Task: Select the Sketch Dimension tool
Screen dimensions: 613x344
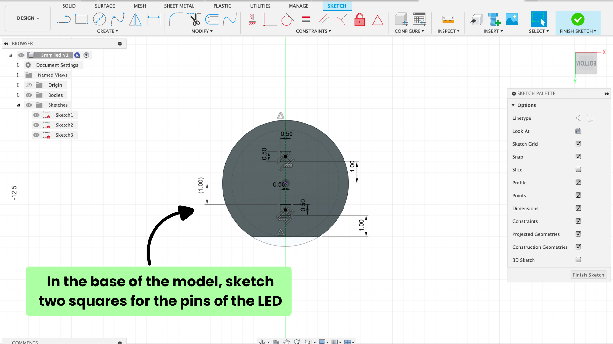Action: click(153, 19)
